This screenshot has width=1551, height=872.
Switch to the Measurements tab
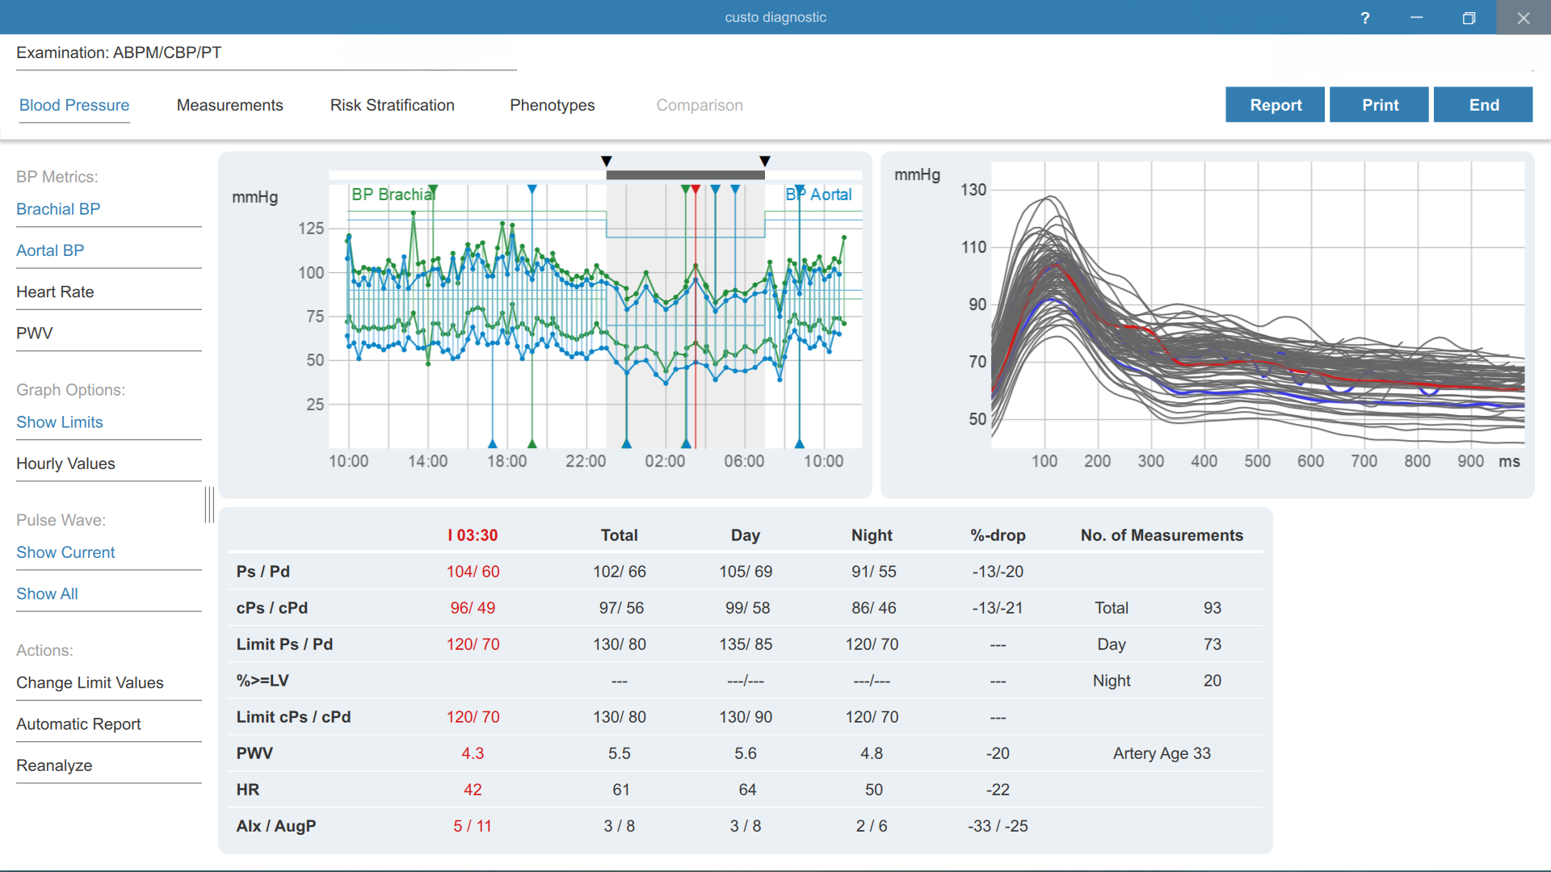[230, 105]
